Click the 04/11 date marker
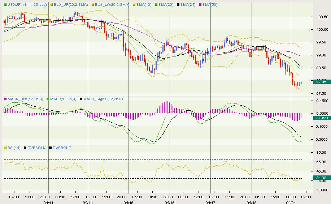Screen dimensions: 331x204 48,202
